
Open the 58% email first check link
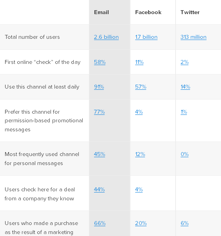coord(100,62)
